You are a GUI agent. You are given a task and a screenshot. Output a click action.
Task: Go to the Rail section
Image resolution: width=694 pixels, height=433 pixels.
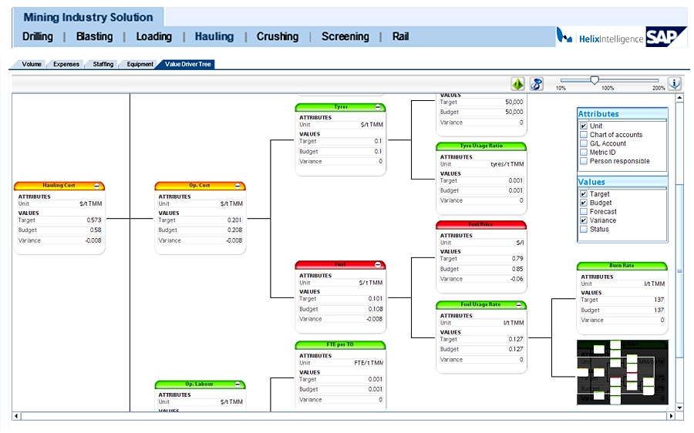tap(400, 36)
